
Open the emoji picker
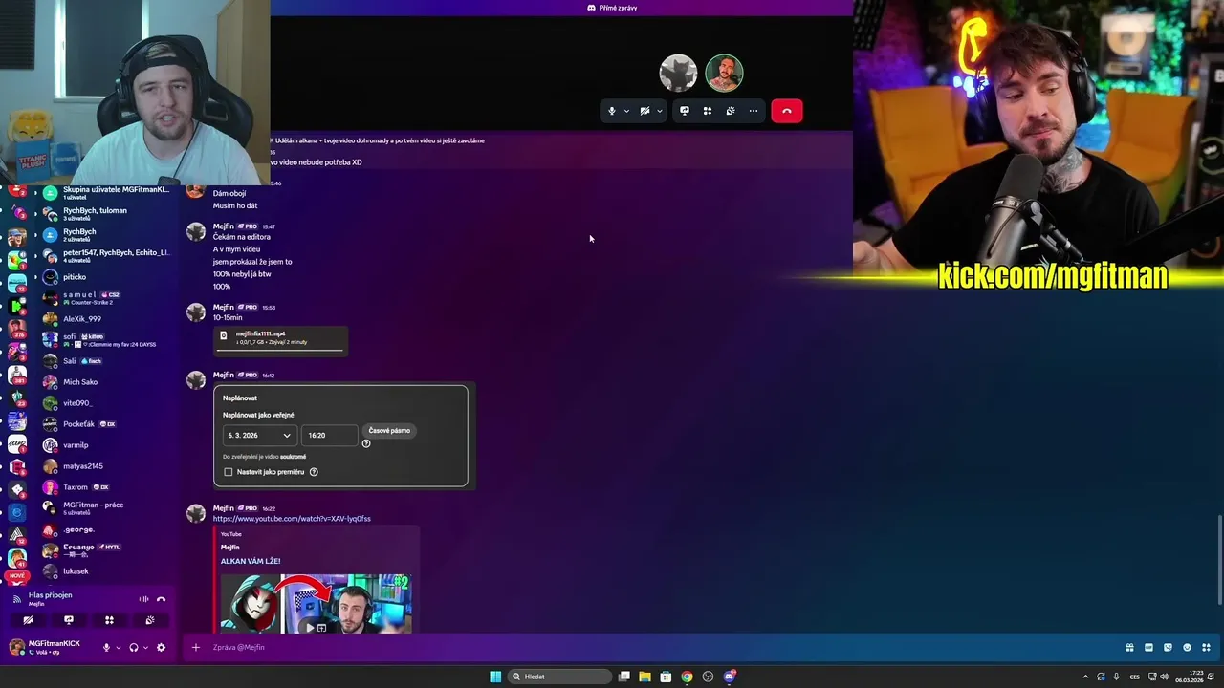tap(1187, 647)
